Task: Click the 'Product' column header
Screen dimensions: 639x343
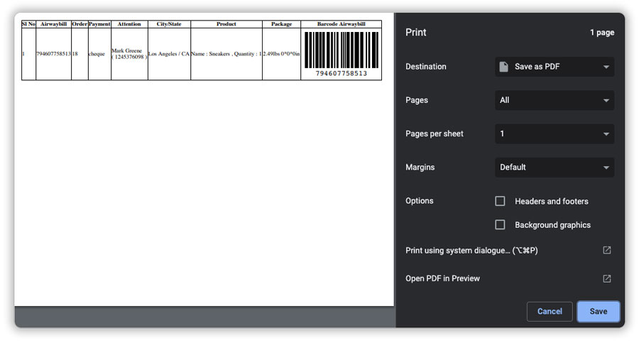Action: (x=226, y=24)
